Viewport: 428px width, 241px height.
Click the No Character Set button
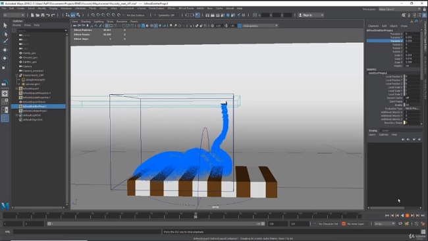tap(328, 224)
